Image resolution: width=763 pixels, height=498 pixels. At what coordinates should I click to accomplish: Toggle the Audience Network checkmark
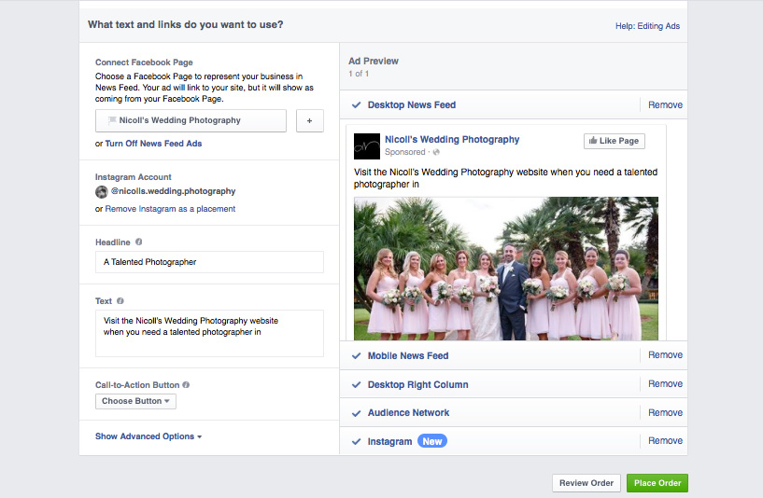pos(356,413)
